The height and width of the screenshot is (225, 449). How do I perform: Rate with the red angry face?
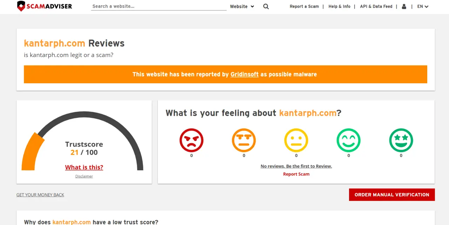[x=192, y=140]
